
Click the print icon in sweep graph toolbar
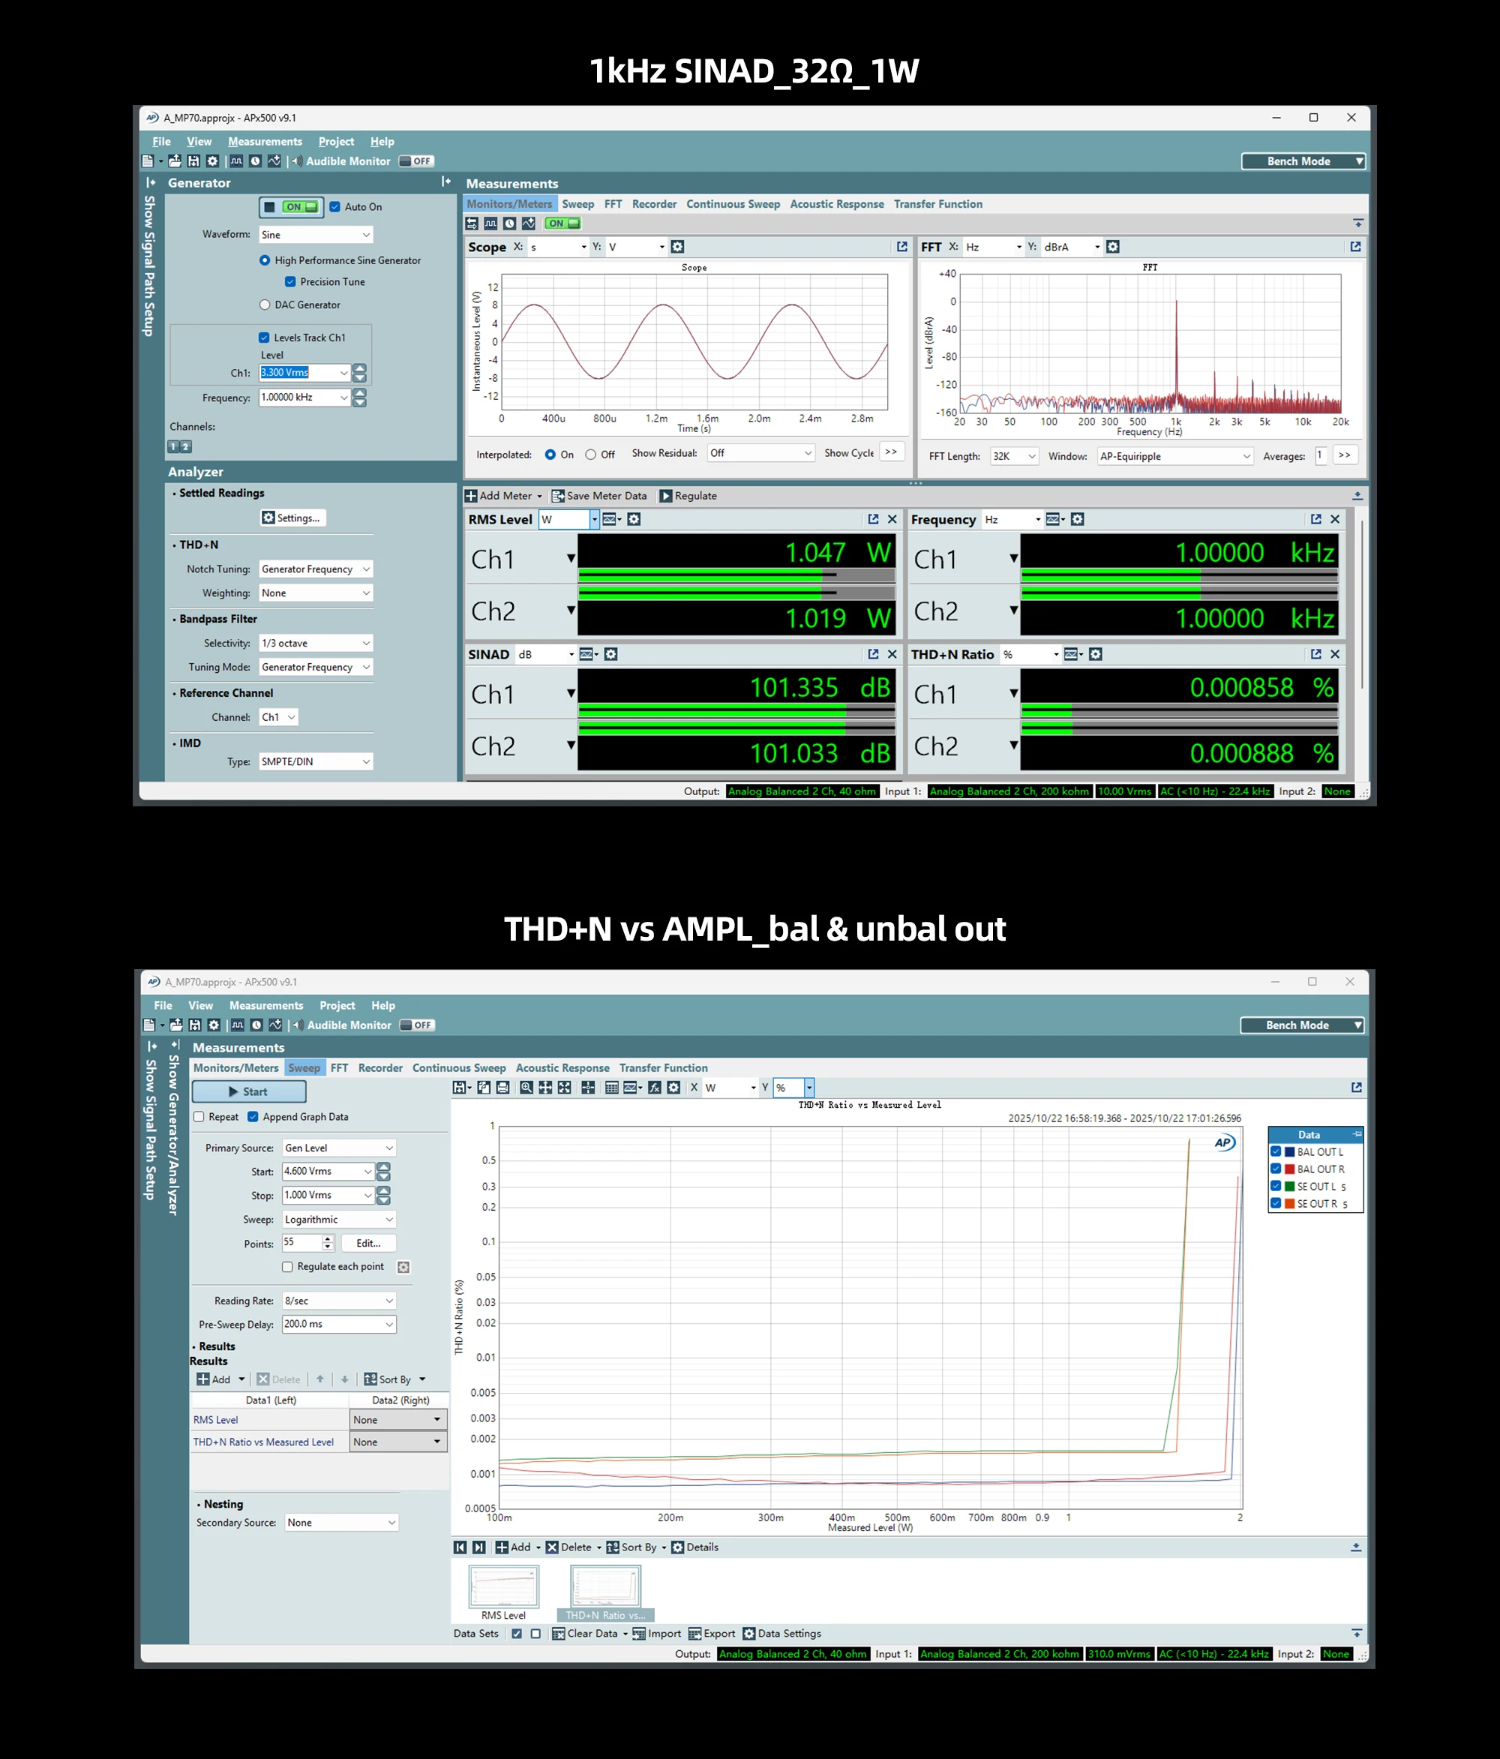(503, 1088)
